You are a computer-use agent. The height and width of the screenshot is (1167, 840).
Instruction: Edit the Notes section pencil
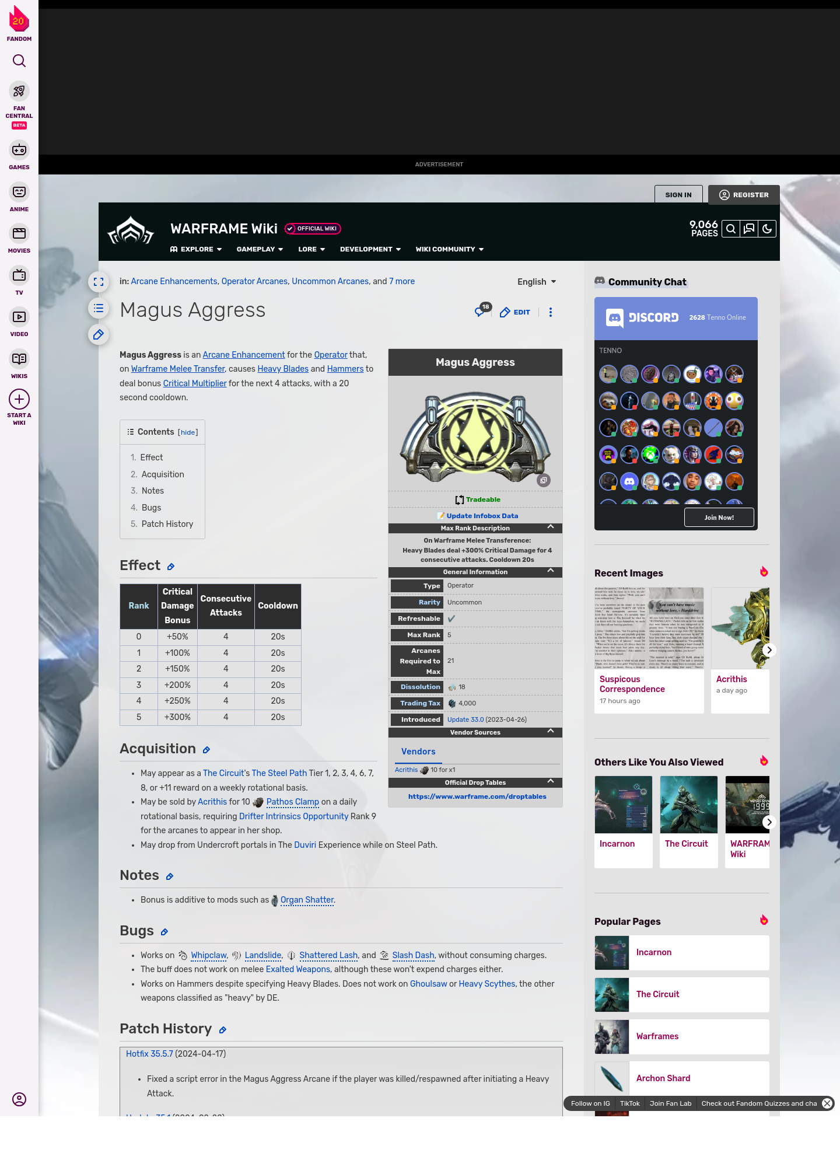click(170, 876)
